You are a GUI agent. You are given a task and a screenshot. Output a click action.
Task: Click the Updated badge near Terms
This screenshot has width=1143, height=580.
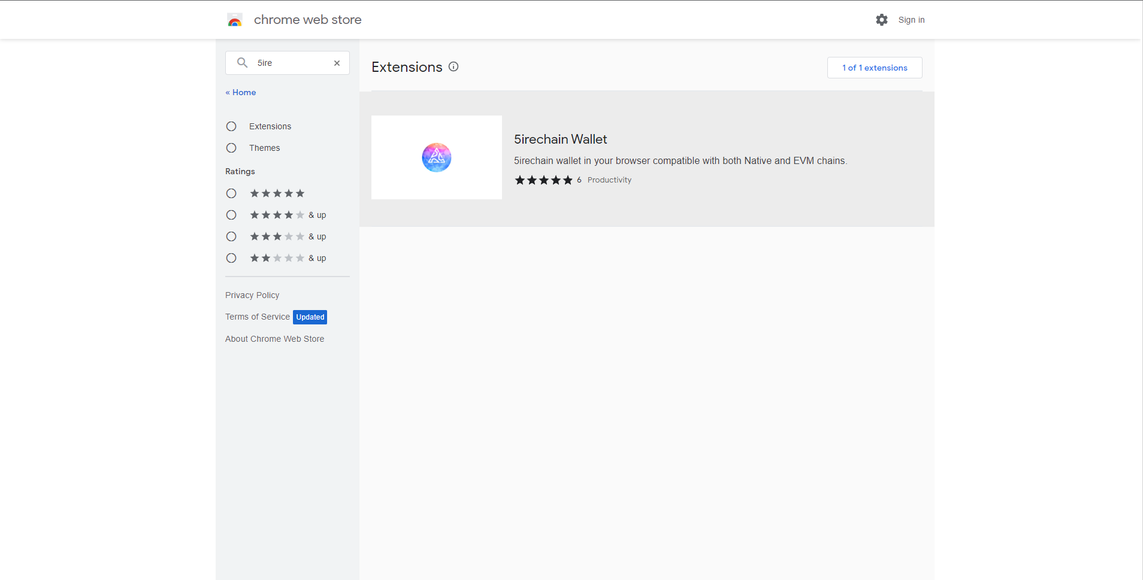pos(310,317)
